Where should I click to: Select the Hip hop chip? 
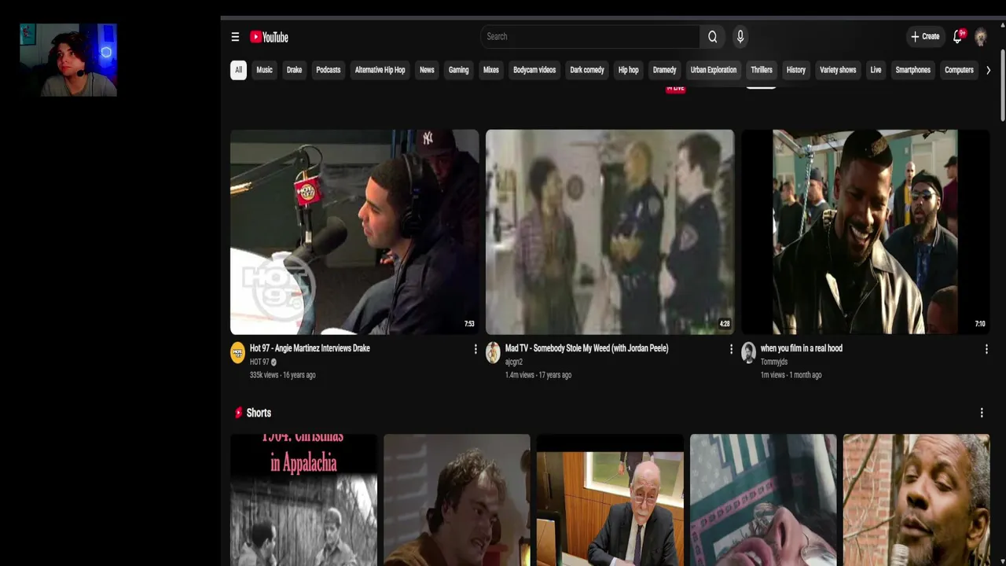pyautogui.click(x=628, y=70)
